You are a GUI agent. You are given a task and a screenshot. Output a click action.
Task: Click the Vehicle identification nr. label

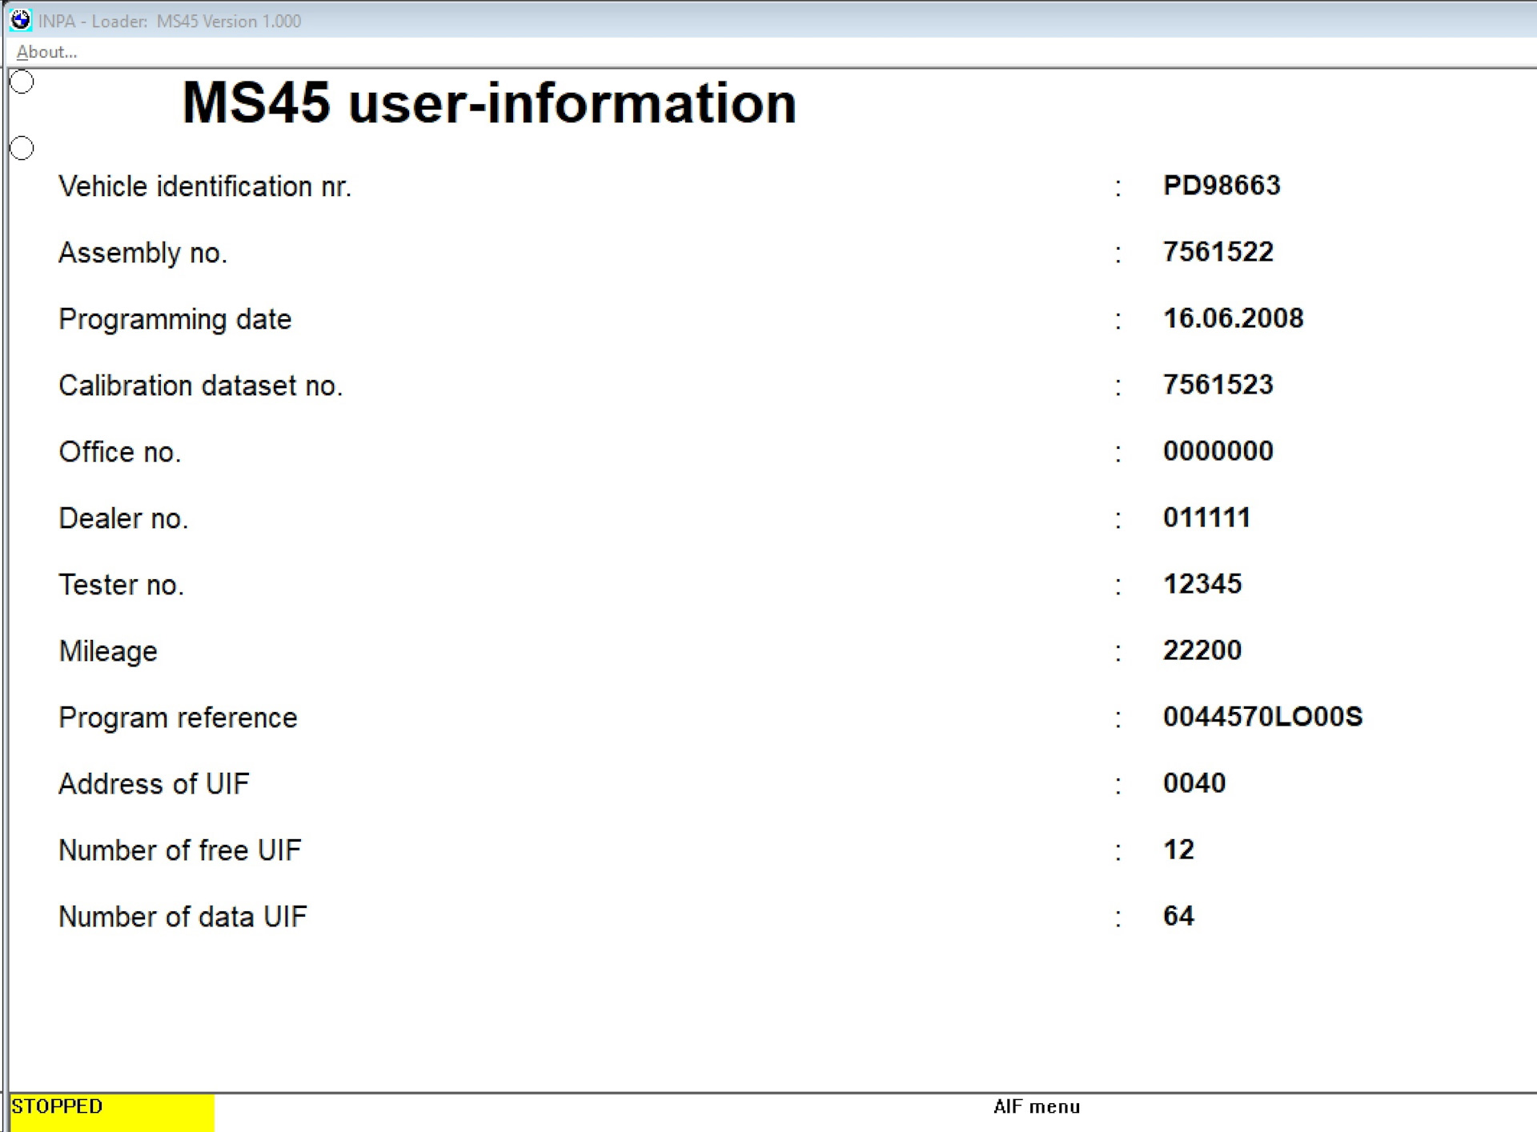[205, 186]
